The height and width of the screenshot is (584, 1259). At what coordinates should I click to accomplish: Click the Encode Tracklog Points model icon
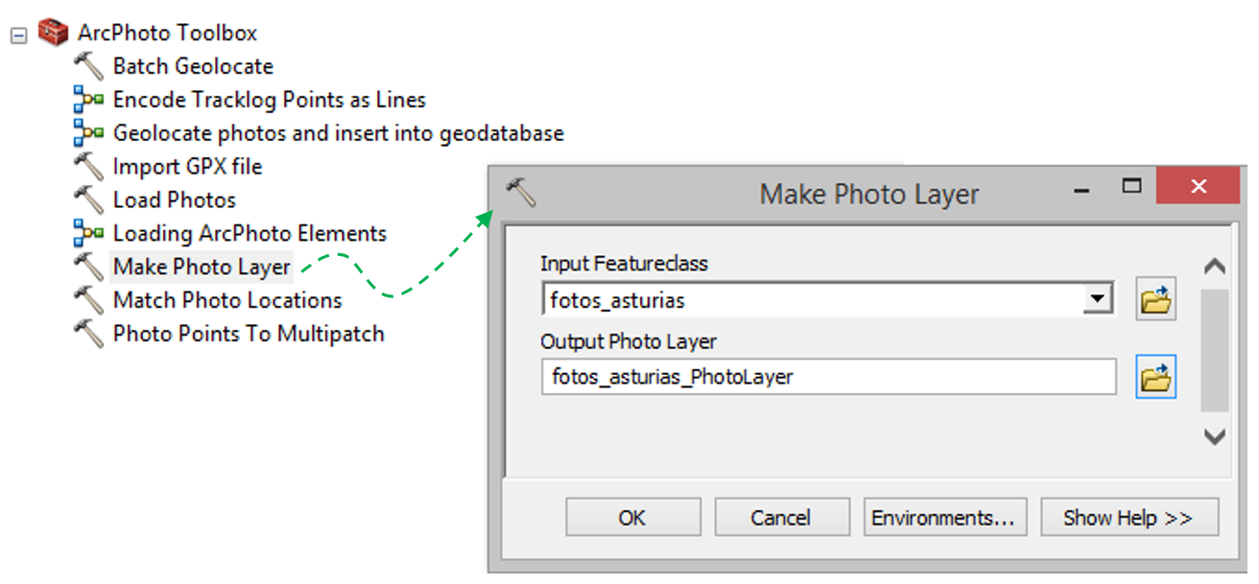88,100
